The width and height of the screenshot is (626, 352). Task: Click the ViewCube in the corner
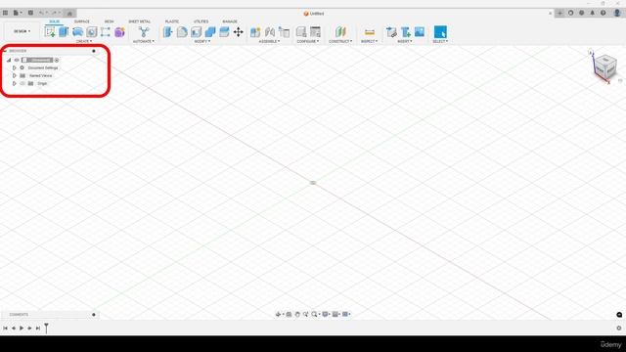pos(605,66)
